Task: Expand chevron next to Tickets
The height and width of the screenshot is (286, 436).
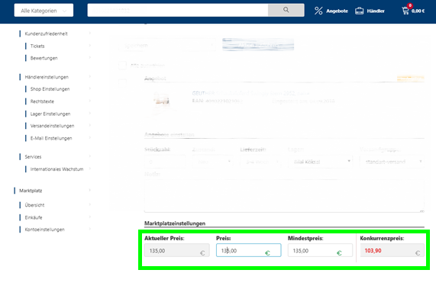Action: click(x=90, y=45)
